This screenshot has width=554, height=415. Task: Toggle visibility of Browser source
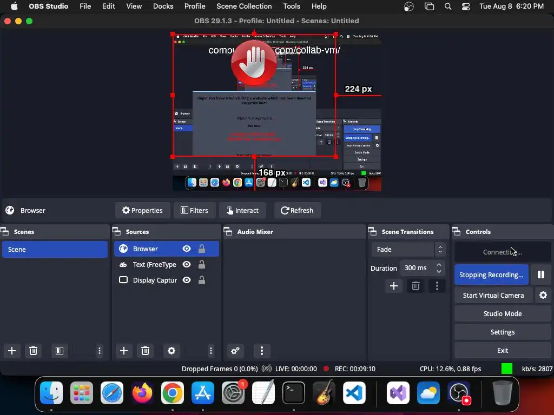click(187, 249)
